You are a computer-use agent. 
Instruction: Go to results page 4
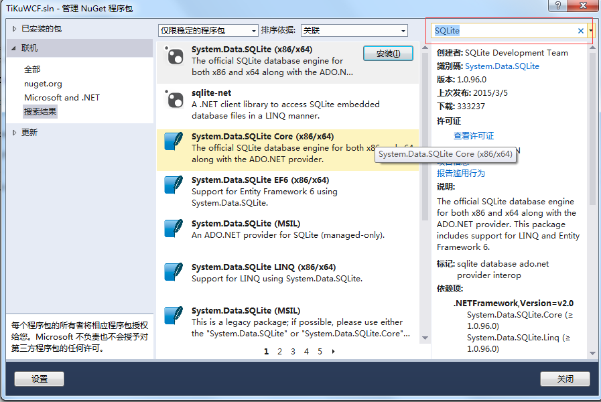click(307, 351)
